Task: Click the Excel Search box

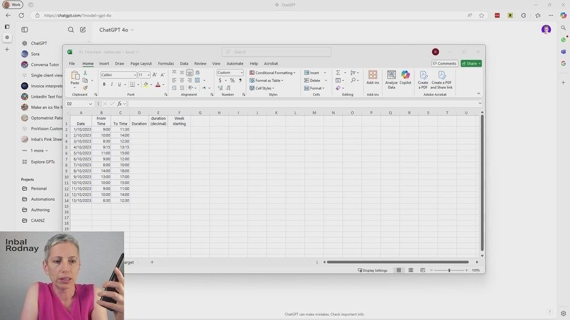Action: [x=276, y=52]
